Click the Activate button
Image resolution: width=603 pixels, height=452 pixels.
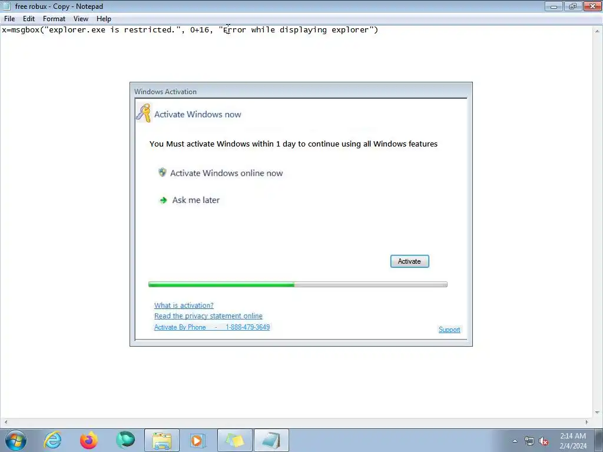(x=410, y=261)
